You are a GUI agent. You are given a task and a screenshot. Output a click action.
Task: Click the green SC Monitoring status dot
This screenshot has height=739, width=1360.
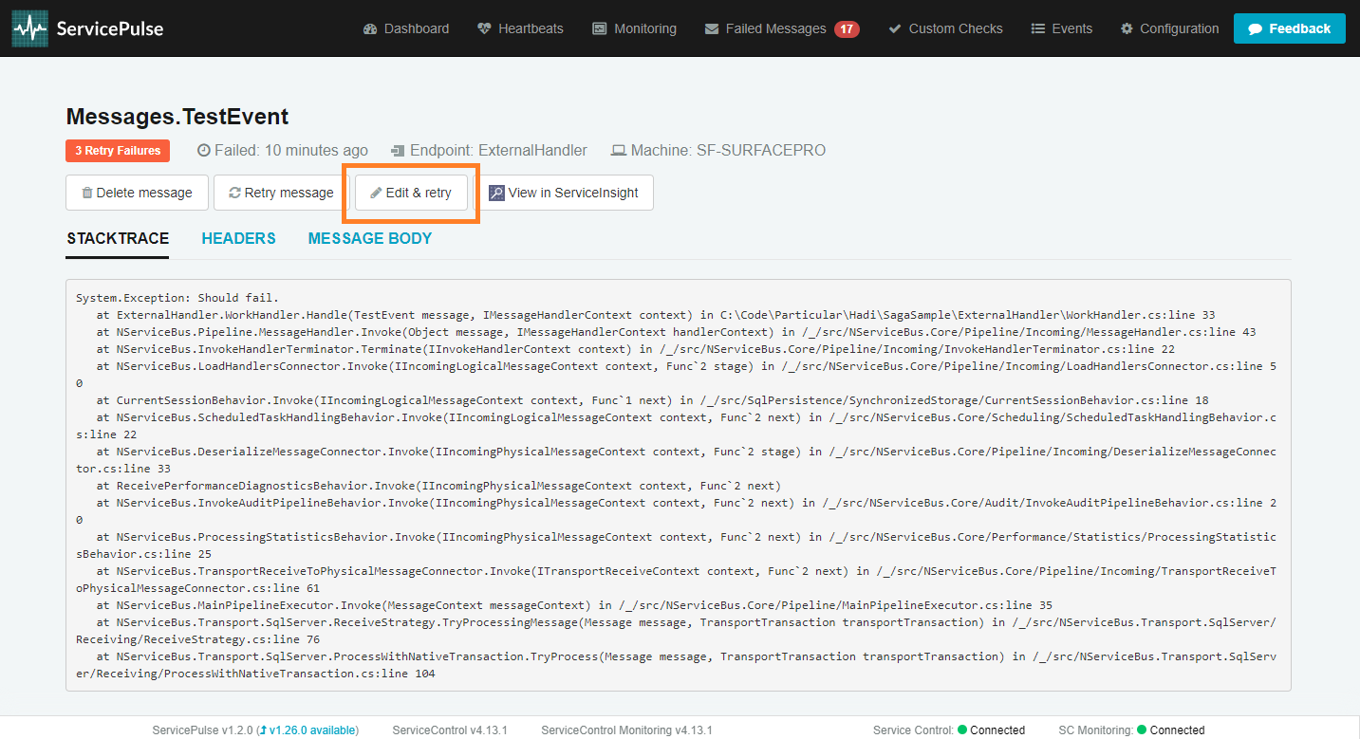tap(1142, 730)
